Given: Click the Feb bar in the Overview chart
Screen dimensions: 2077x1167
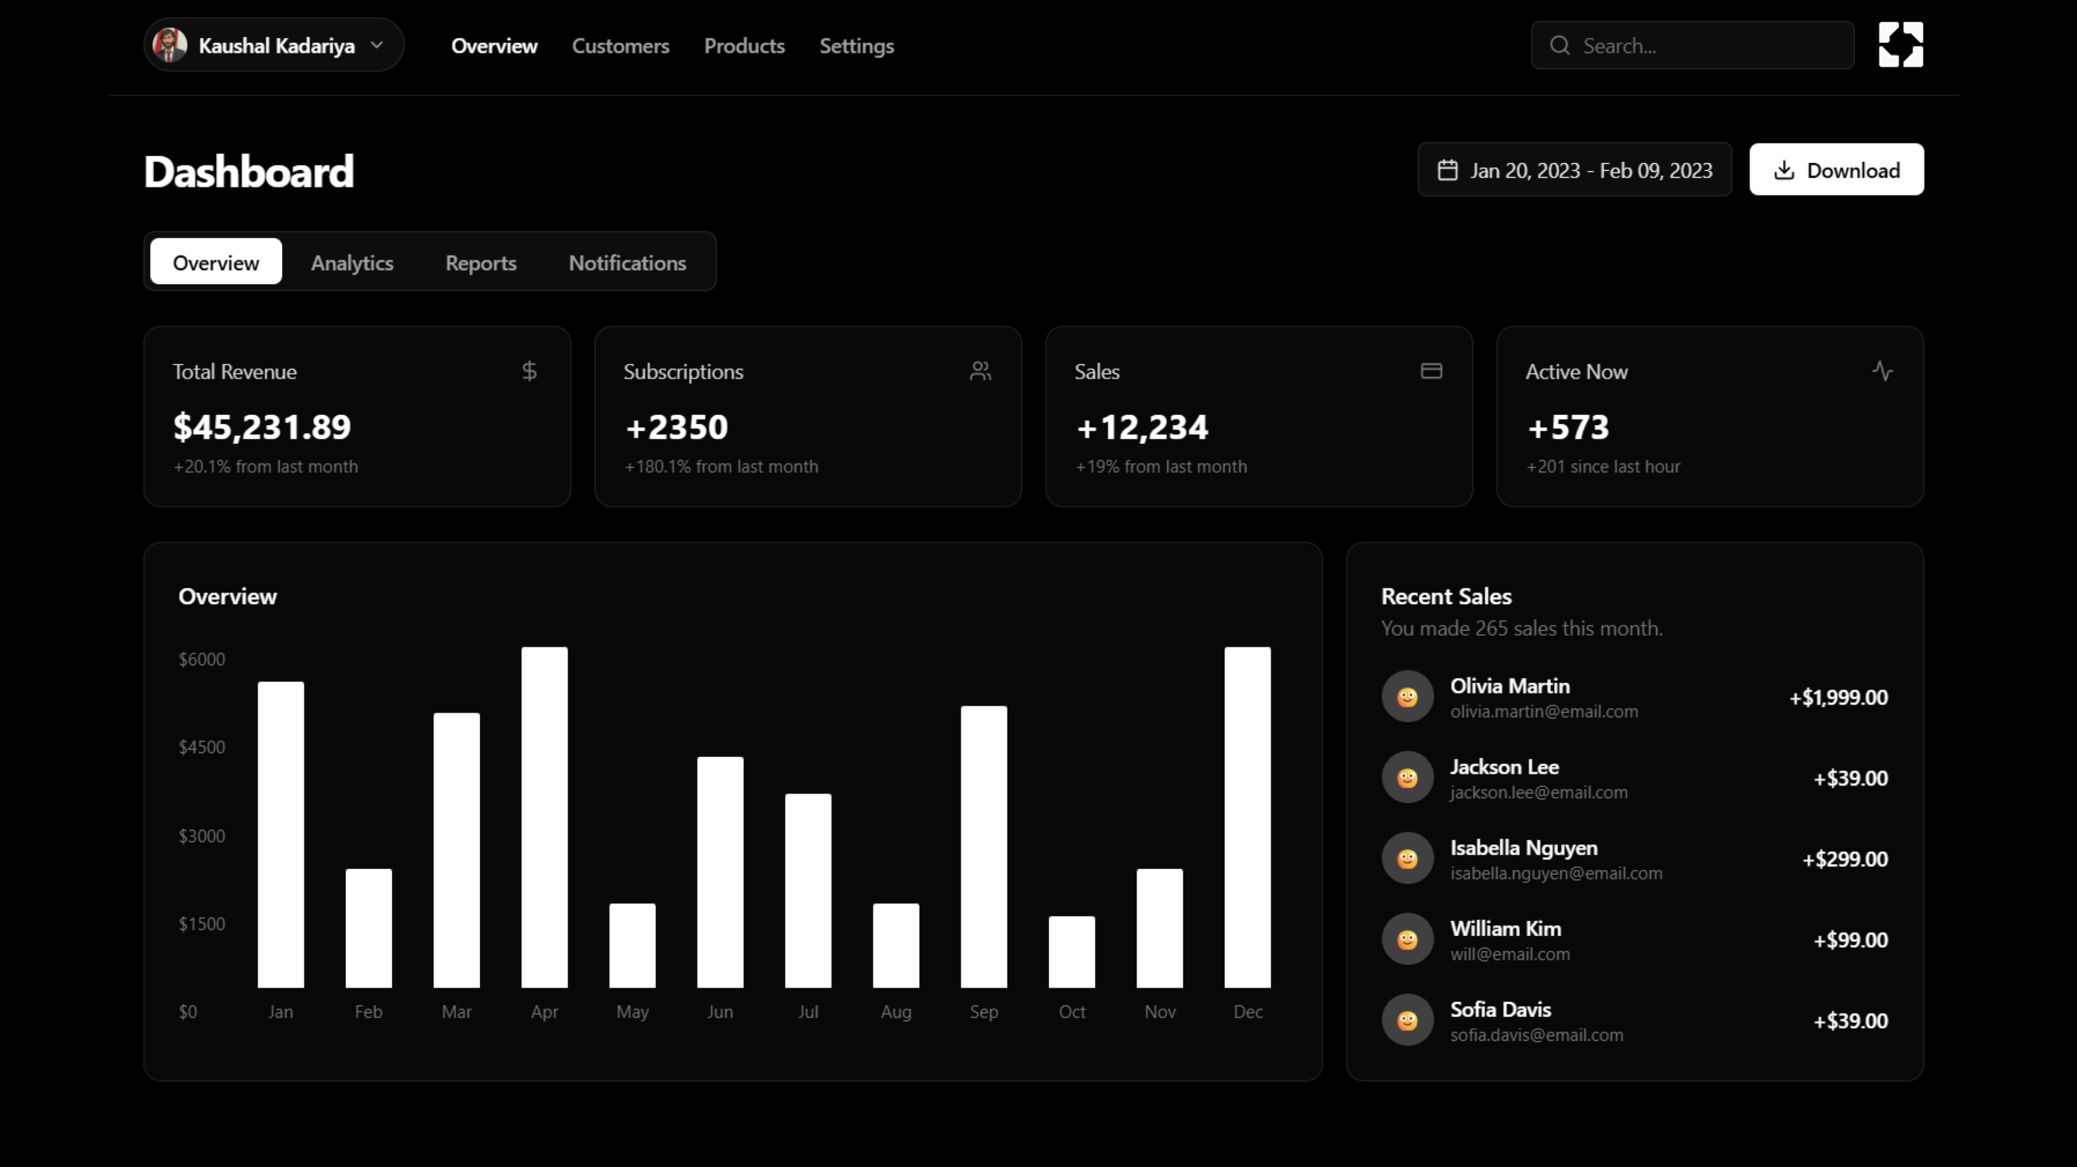Looking at the screenshot, I should pos(368,929).
